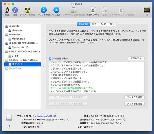Open the Log (ログ) toolbar icon
The image size is (154, 134).
[x=147, y=10]
